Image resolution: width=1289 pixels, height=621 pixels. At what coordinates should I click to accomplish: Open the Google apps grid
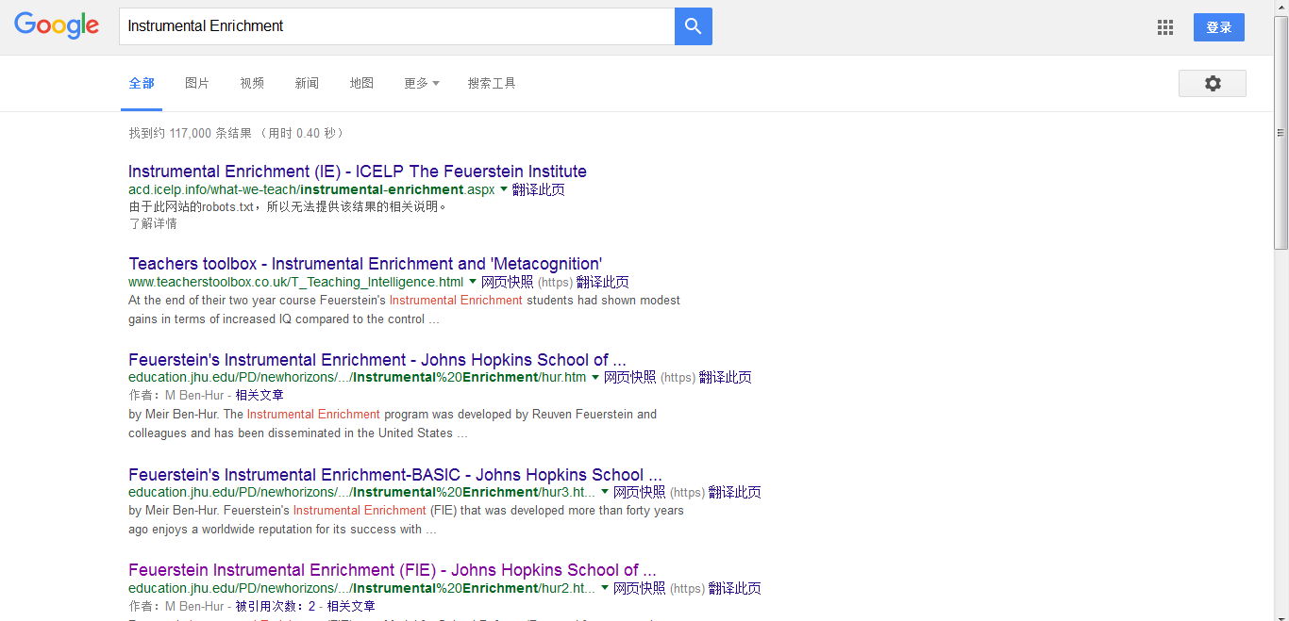coord(1165,27)
